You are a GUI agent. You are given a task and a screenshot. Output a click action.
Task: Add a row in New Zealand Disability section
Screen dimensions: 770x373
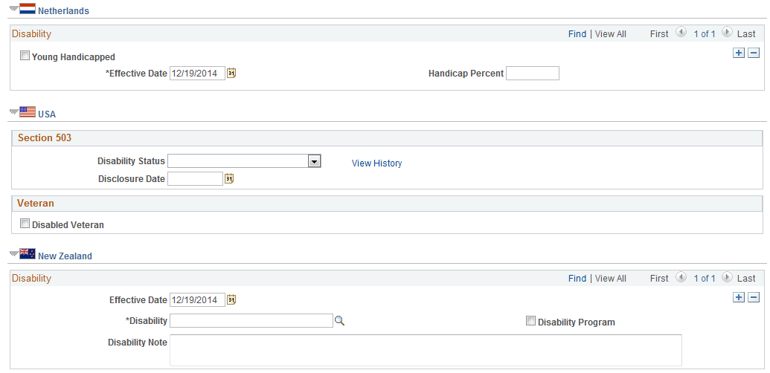pos(739,297)
